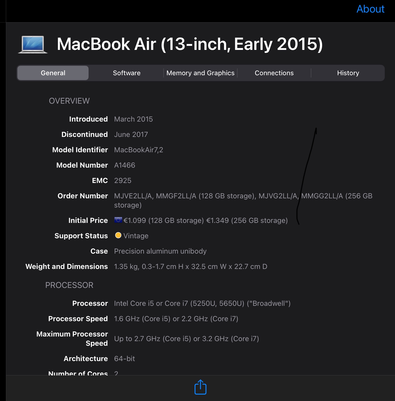Select the Discontinued value June 2017
The image size is (395, 401).
131,135
